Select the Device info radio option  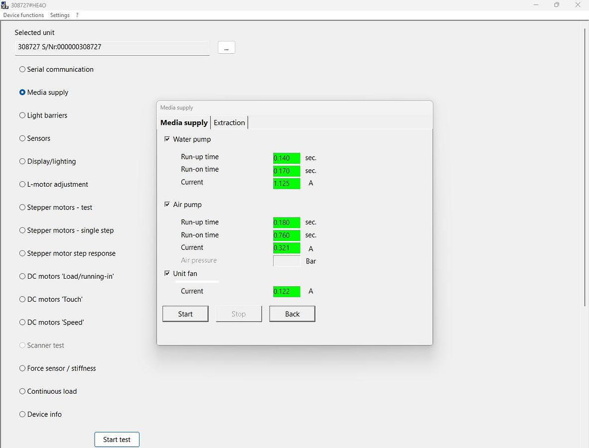coord(22,414)
